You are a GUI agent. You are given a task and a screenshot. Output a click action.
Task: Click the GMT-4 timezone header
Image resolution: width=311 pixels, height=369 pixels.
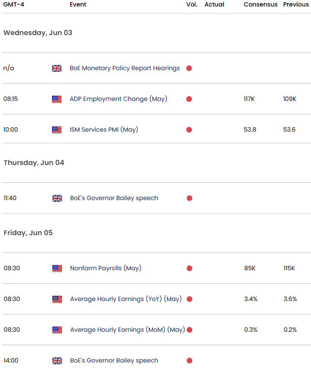(14, 4)
